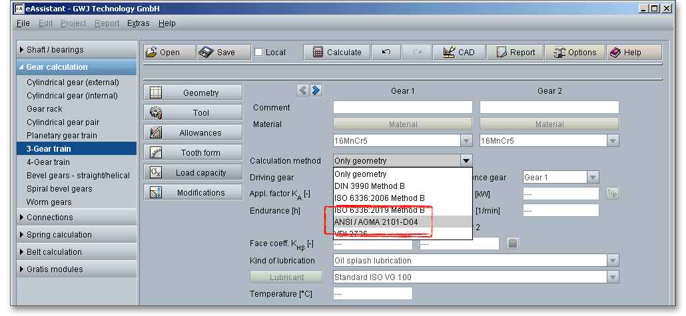Open the CAD export button

(458, 53)
